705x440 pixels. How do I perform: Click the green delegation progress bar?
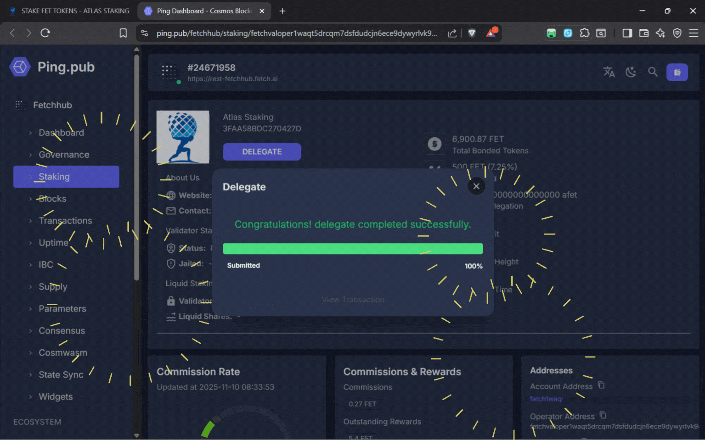pyautogui.click(x=353, y=248)
